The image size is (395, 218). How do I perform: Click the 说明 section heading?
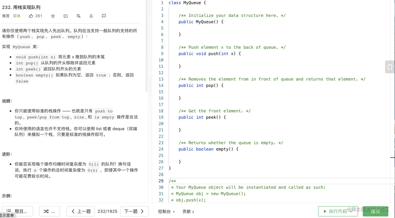[7, 101]
